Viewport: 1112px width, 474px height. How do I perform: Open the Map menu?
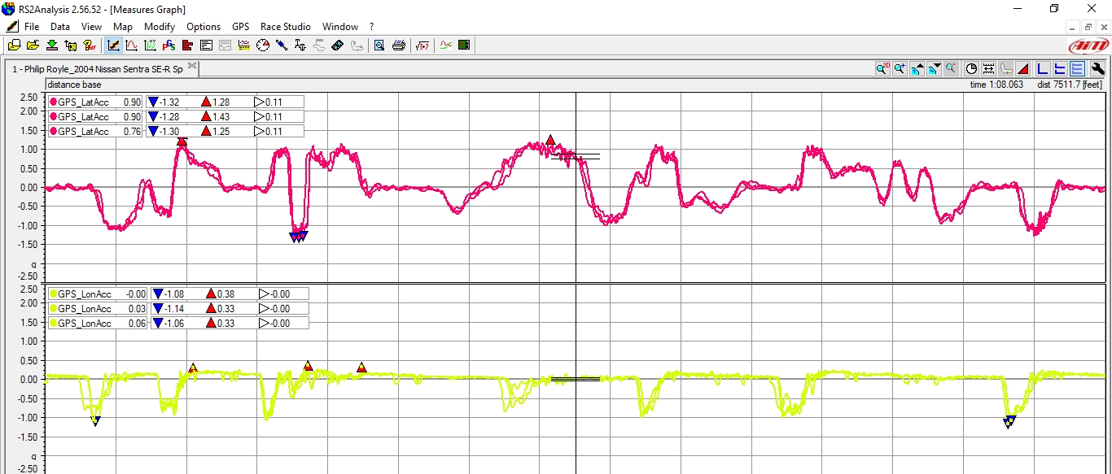pyautogui.click(x=123, y=27)
